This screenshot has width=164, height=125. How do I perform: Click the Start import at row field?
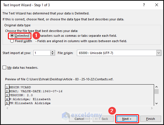(42, 53)
